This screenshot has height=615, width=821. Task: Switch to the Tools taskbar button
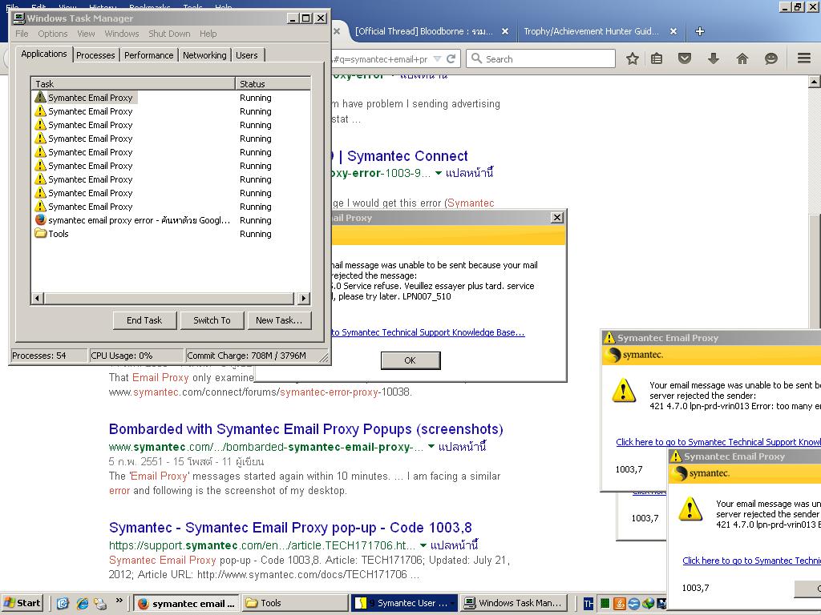click(x=295, y=603)
